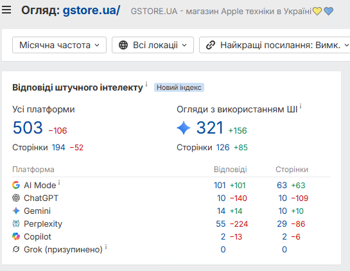Viewport: 350px width, 271px height.
Task: Open Gemini responses count 14
Action: click(222, 211)
